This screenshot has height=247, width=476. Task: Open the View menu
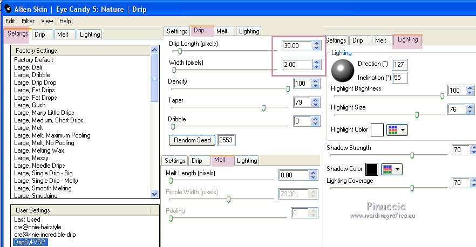point(47,21)
